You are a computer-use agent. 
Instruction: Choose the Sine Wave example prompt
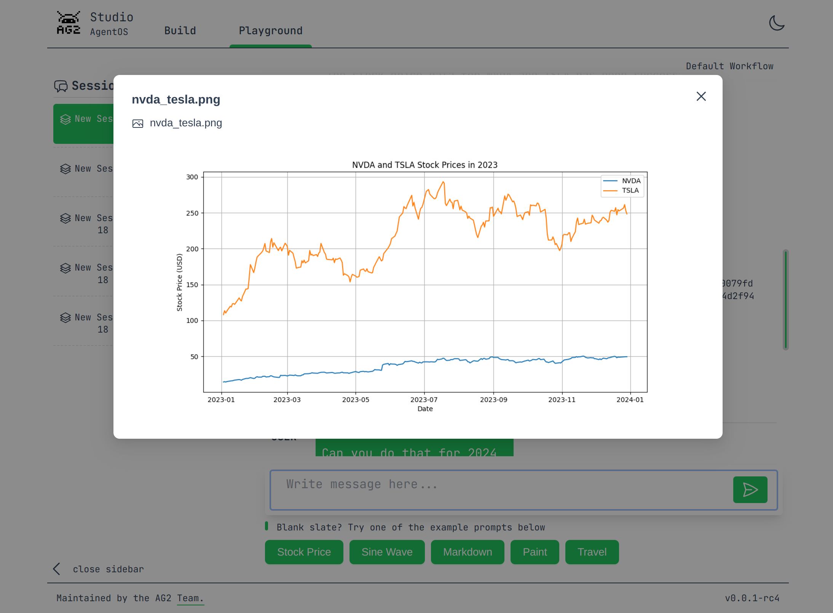click(x=387, y=552)
